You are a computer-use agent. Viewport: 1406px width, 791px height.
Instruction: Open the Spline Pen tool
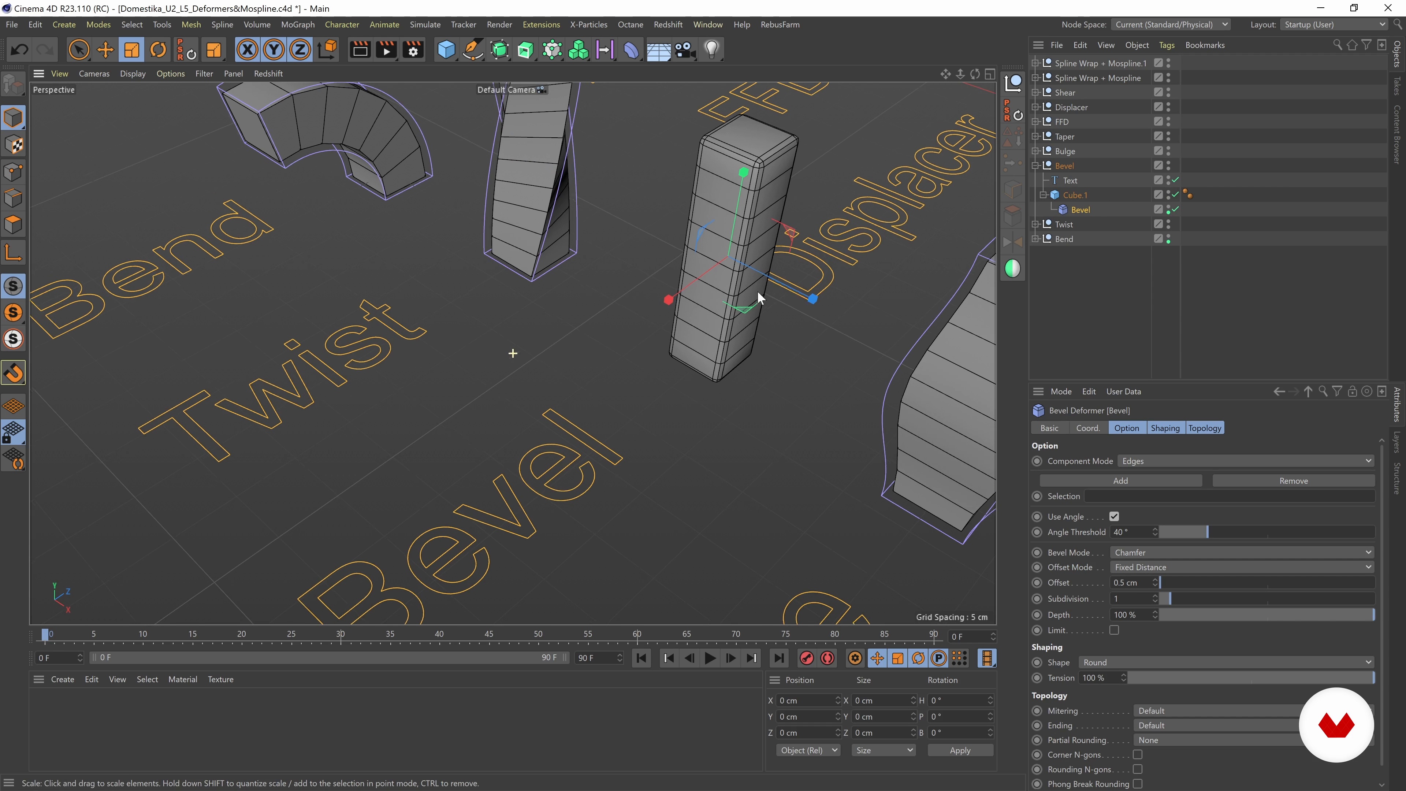(473, 50)
